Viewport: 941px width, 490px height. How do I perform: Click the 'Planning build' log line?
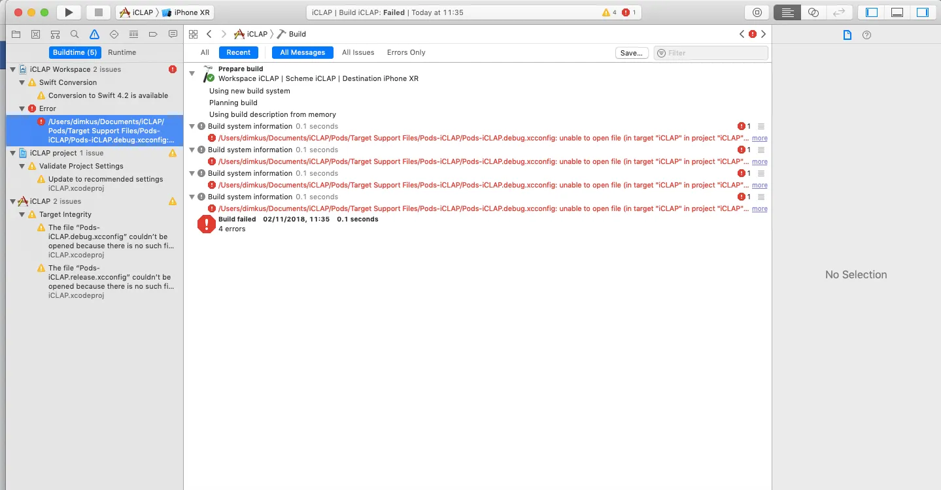233,103
